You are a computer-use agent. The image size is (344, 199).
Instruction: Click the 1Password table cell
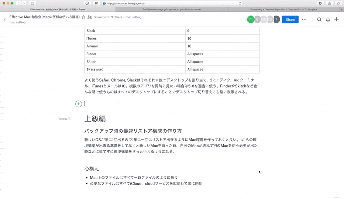pyautogui.click(x=135, y=70)
